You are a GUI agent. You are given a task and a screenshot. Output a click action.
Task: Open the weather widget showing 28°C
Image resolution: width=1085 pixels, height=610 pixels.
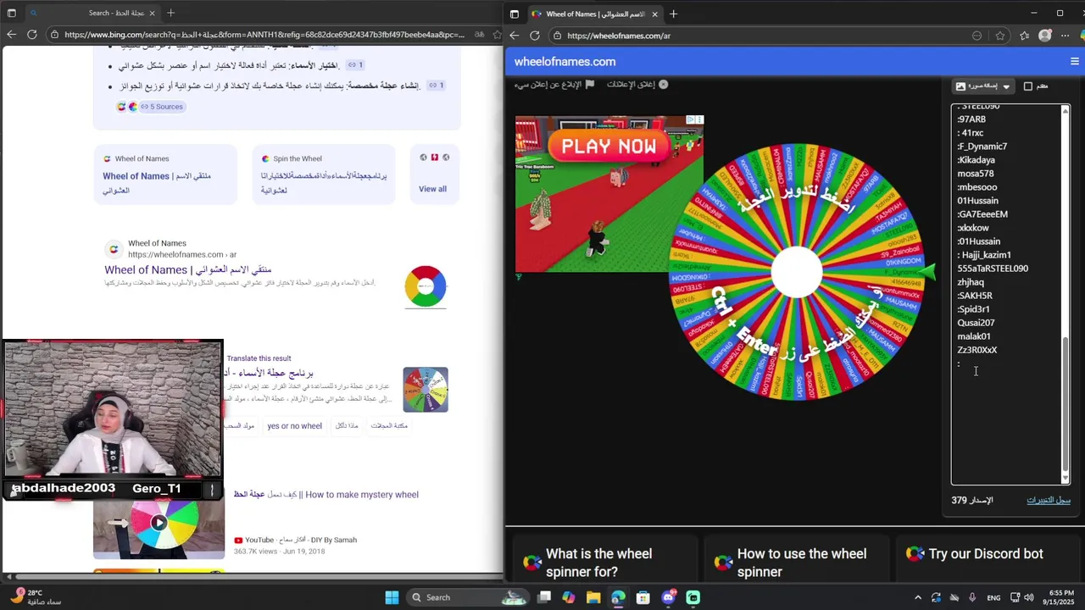click(x=34, y=597)
